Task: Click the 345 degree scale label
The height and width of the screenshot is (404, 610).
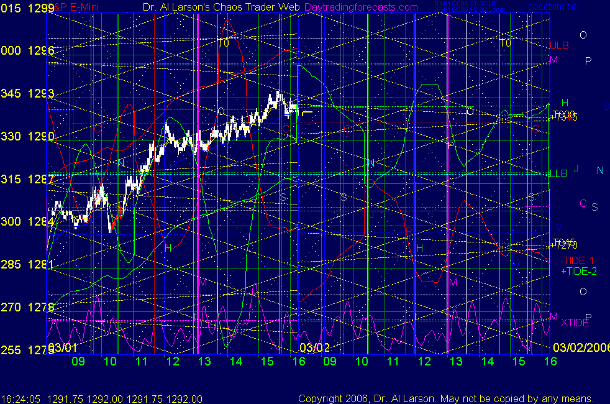Action: 11,93
